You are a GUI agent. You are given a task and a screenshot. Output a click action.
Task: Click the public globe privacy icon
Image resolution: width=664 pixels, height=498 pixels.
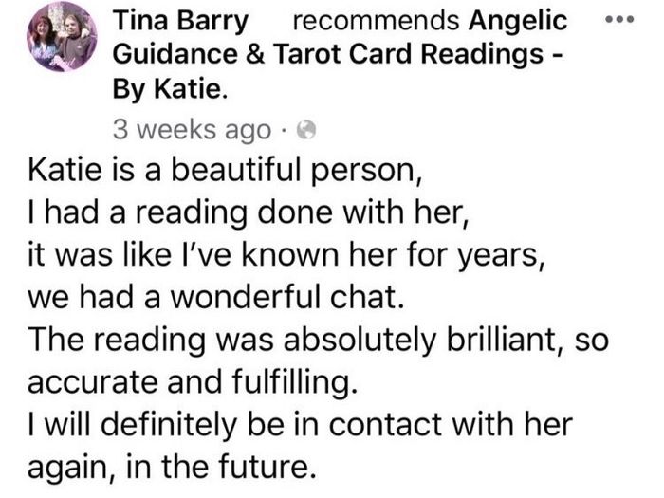306,131
